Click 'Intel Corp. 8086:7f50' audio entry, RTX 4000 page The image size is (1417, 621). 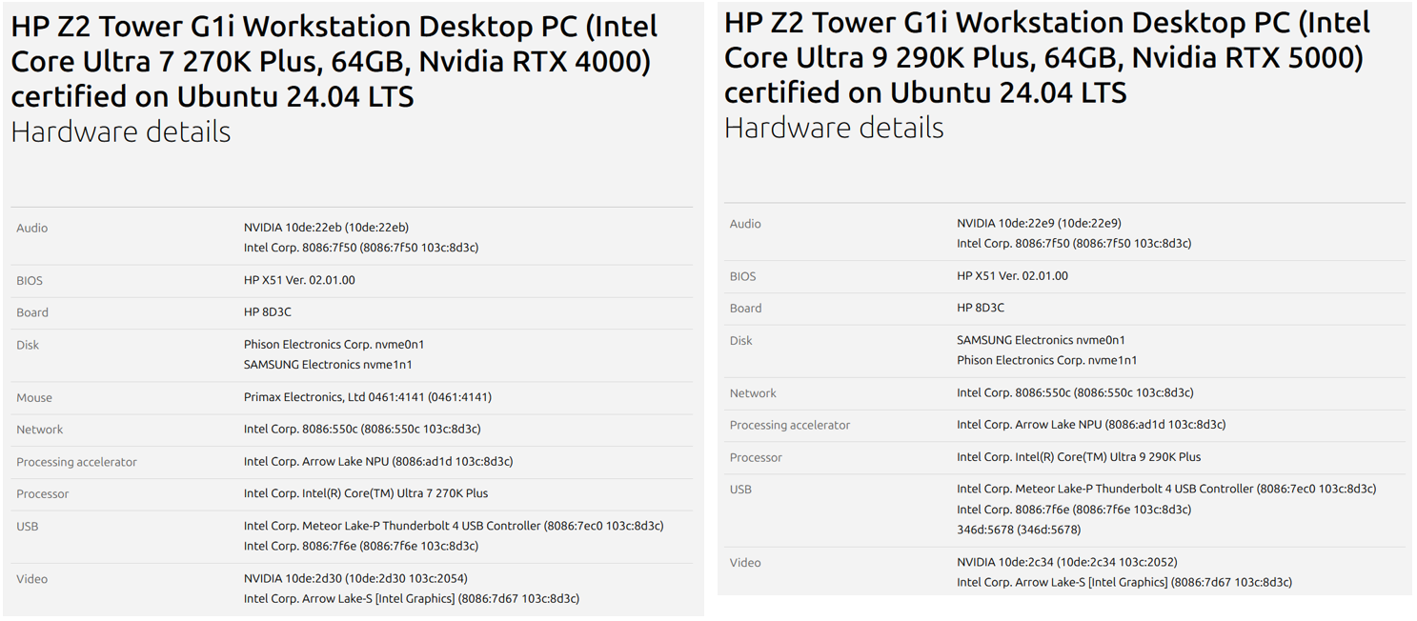click(361, 248)
